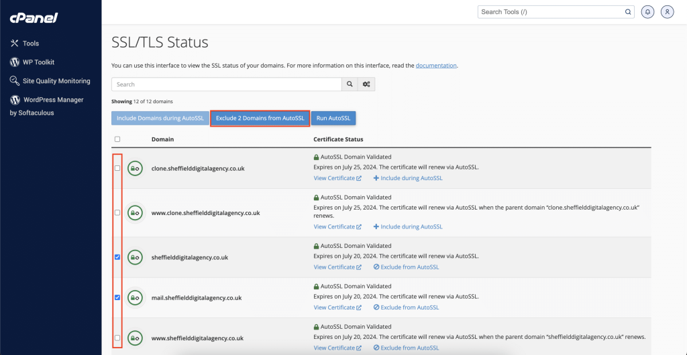Click the SSL/TLS Status heading
The height and width of the screenshot is (355, 687).
[x=160, y=42]
